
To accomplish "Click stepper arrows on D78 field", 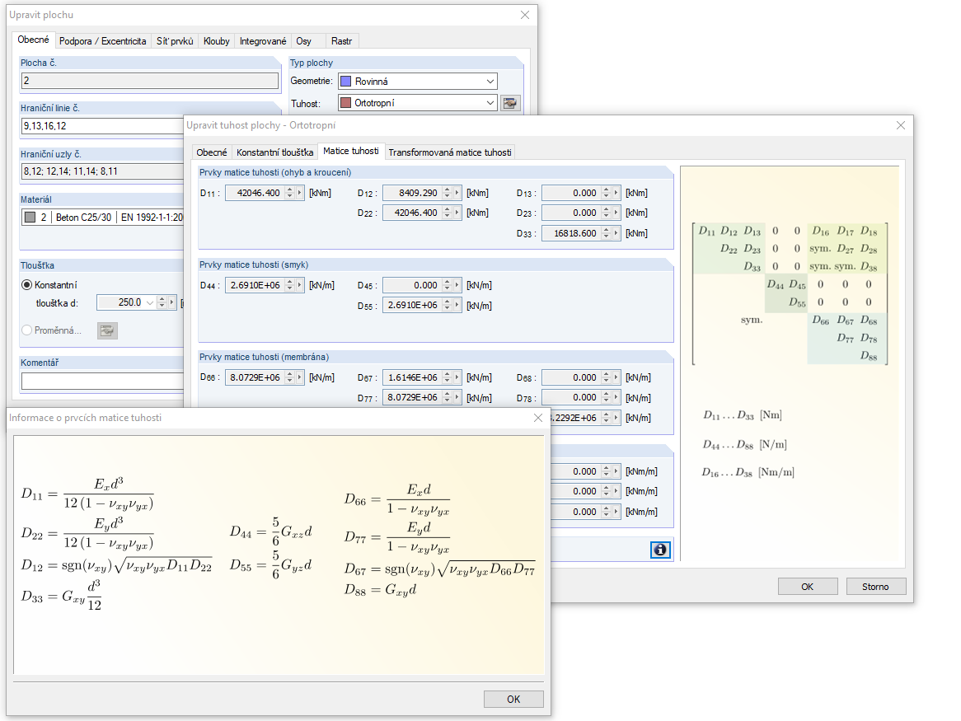I will coord(607,397).
